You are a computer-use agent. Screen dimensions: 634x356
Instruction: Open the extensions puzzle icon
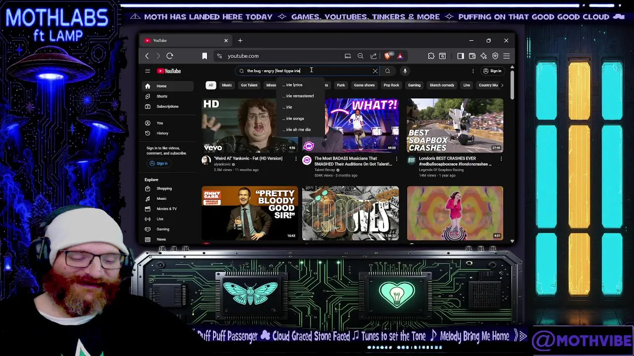click(x=431, y=56)
